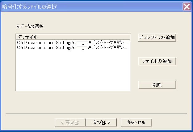The width and height of the screenshot is (193, 132).
Task: Click the horizontal separator line above navigation buttons
Action: coord(96,114)
